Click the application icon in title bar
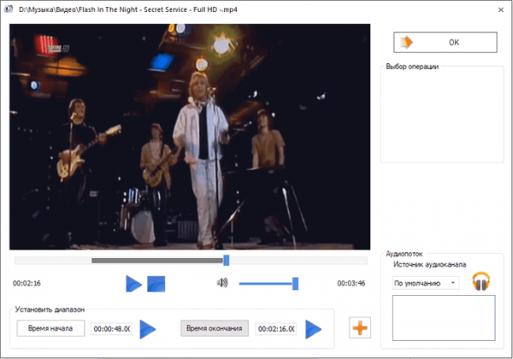 9,9
